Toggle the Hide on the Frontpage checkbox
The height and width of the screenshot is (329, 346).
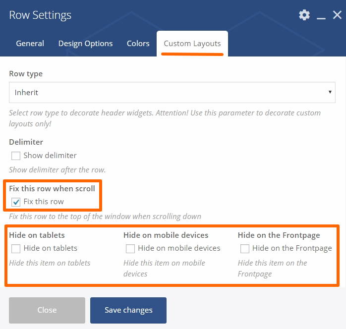click(x=244, y=248)
